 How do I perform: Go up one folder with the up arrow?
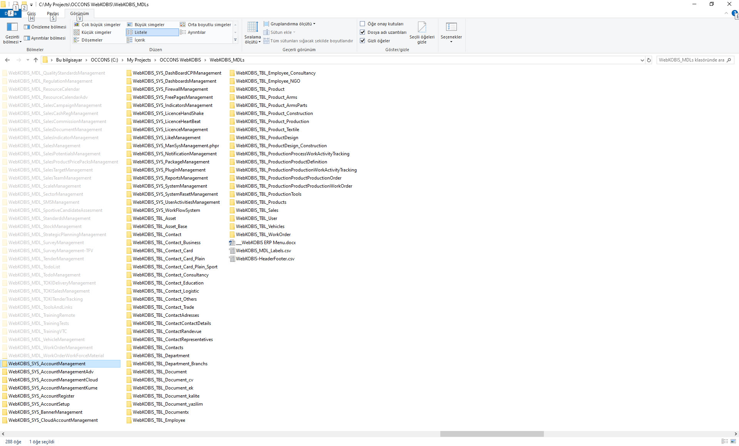pyautogui.click(x=36, y=60)
